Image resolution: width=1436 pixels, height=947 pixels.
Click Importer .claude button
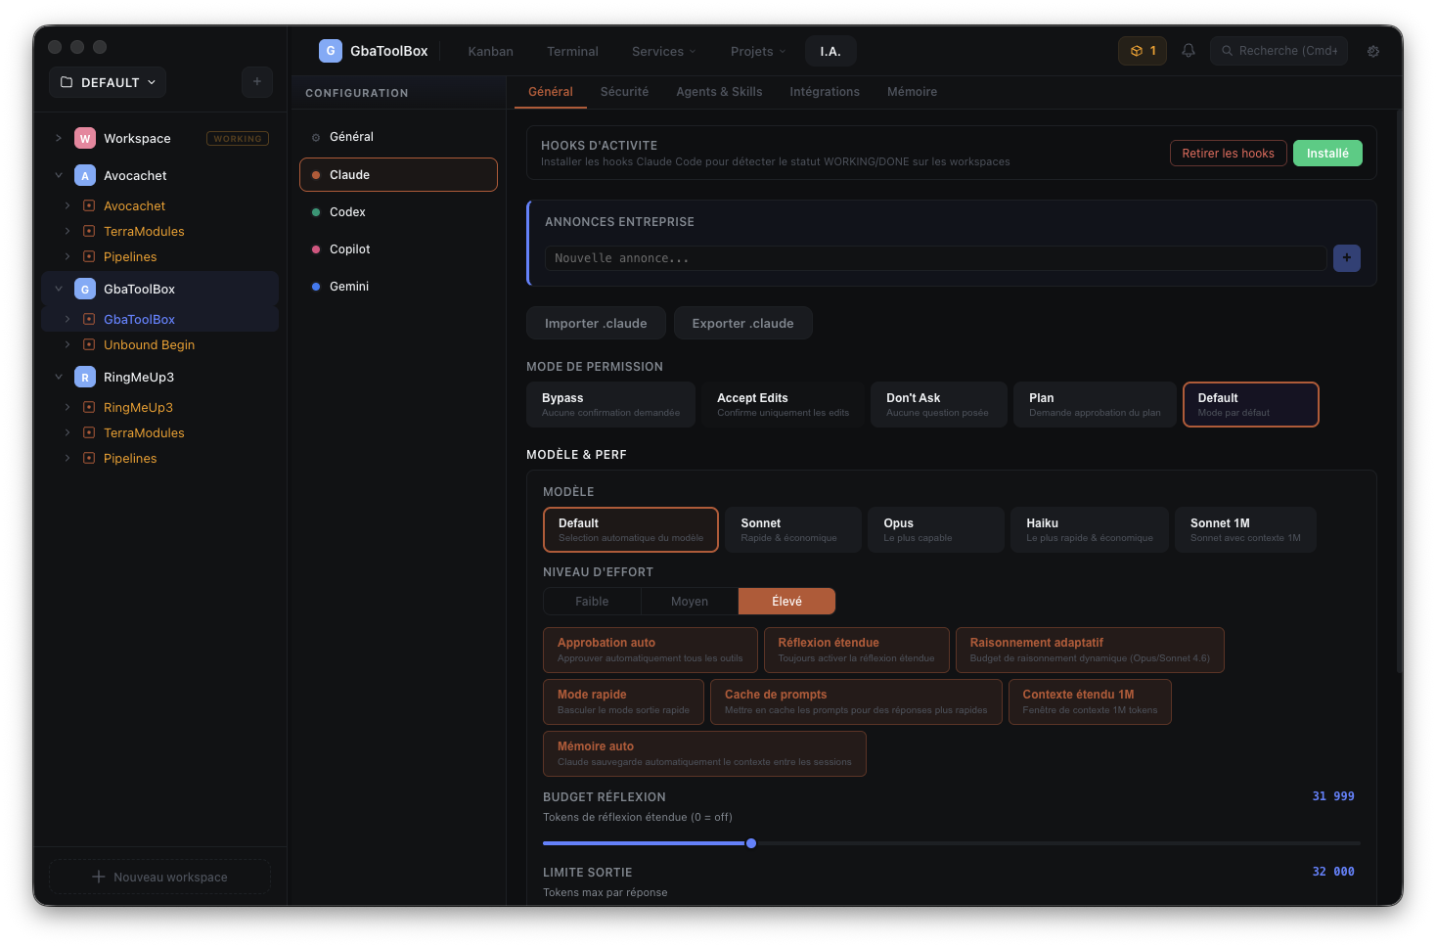click(x=596, y=323)
